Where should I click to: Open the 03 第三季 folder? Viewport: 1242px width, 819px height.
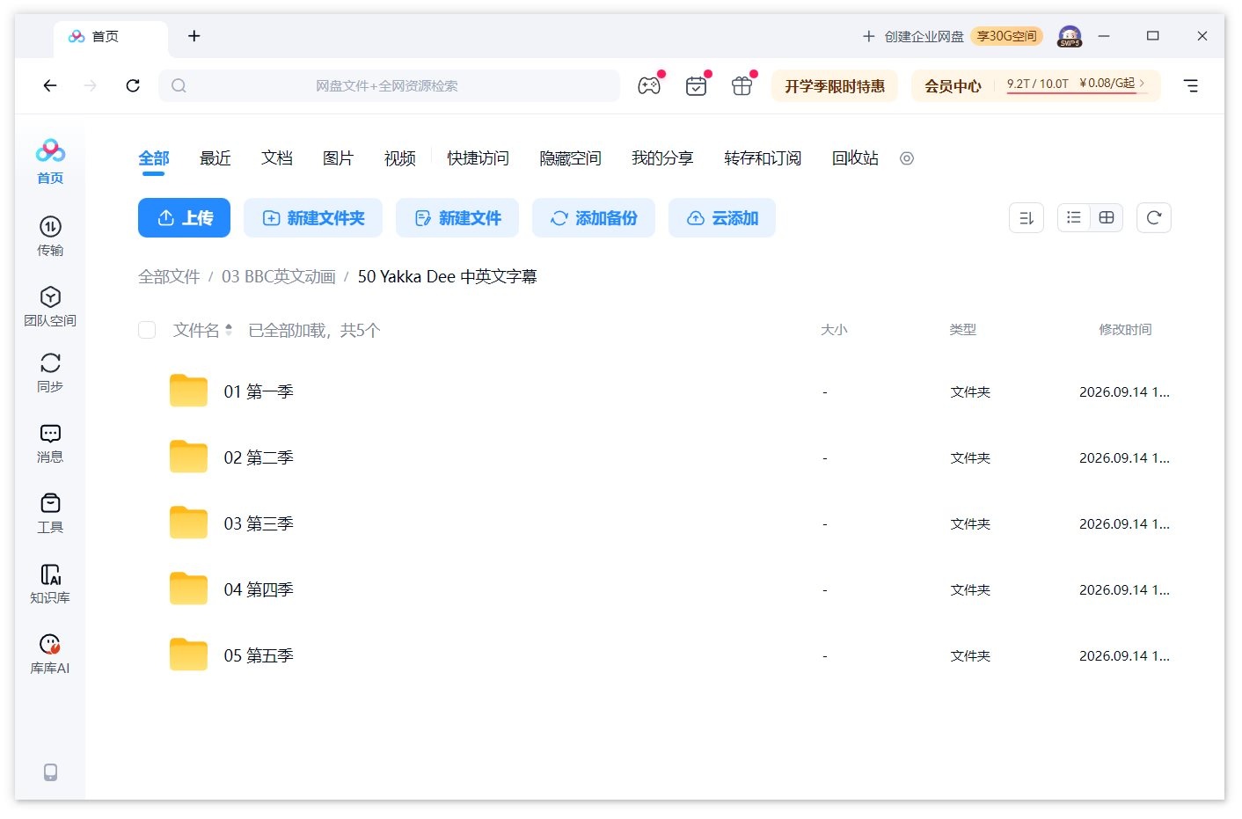click(259, 523)
